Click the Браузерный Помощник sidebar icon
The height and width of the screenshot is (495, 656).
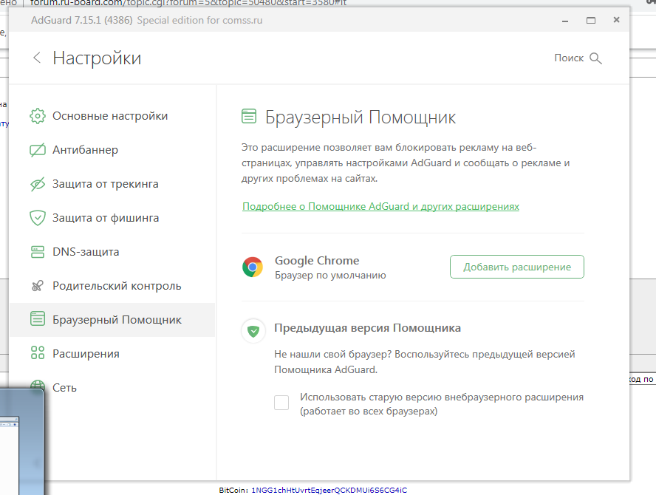point(38,319)
